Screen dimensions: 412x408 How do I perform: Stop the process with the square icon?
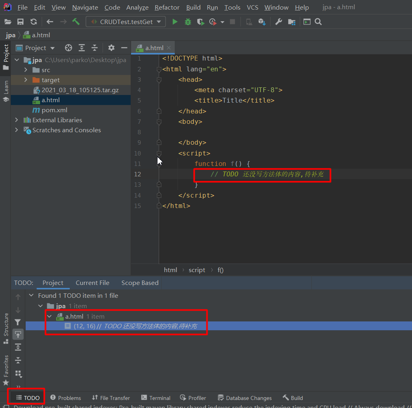(232, 22)
